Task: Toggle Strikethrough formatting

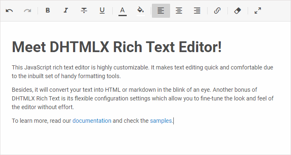Action: (x=84, y=11)
